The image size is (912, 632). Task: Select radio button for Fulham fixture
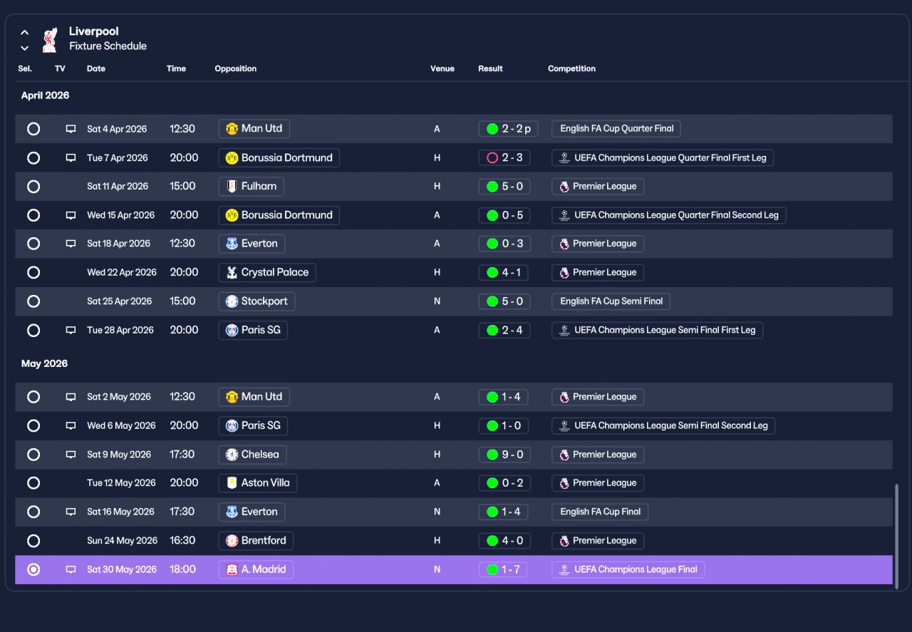(33, 187)
